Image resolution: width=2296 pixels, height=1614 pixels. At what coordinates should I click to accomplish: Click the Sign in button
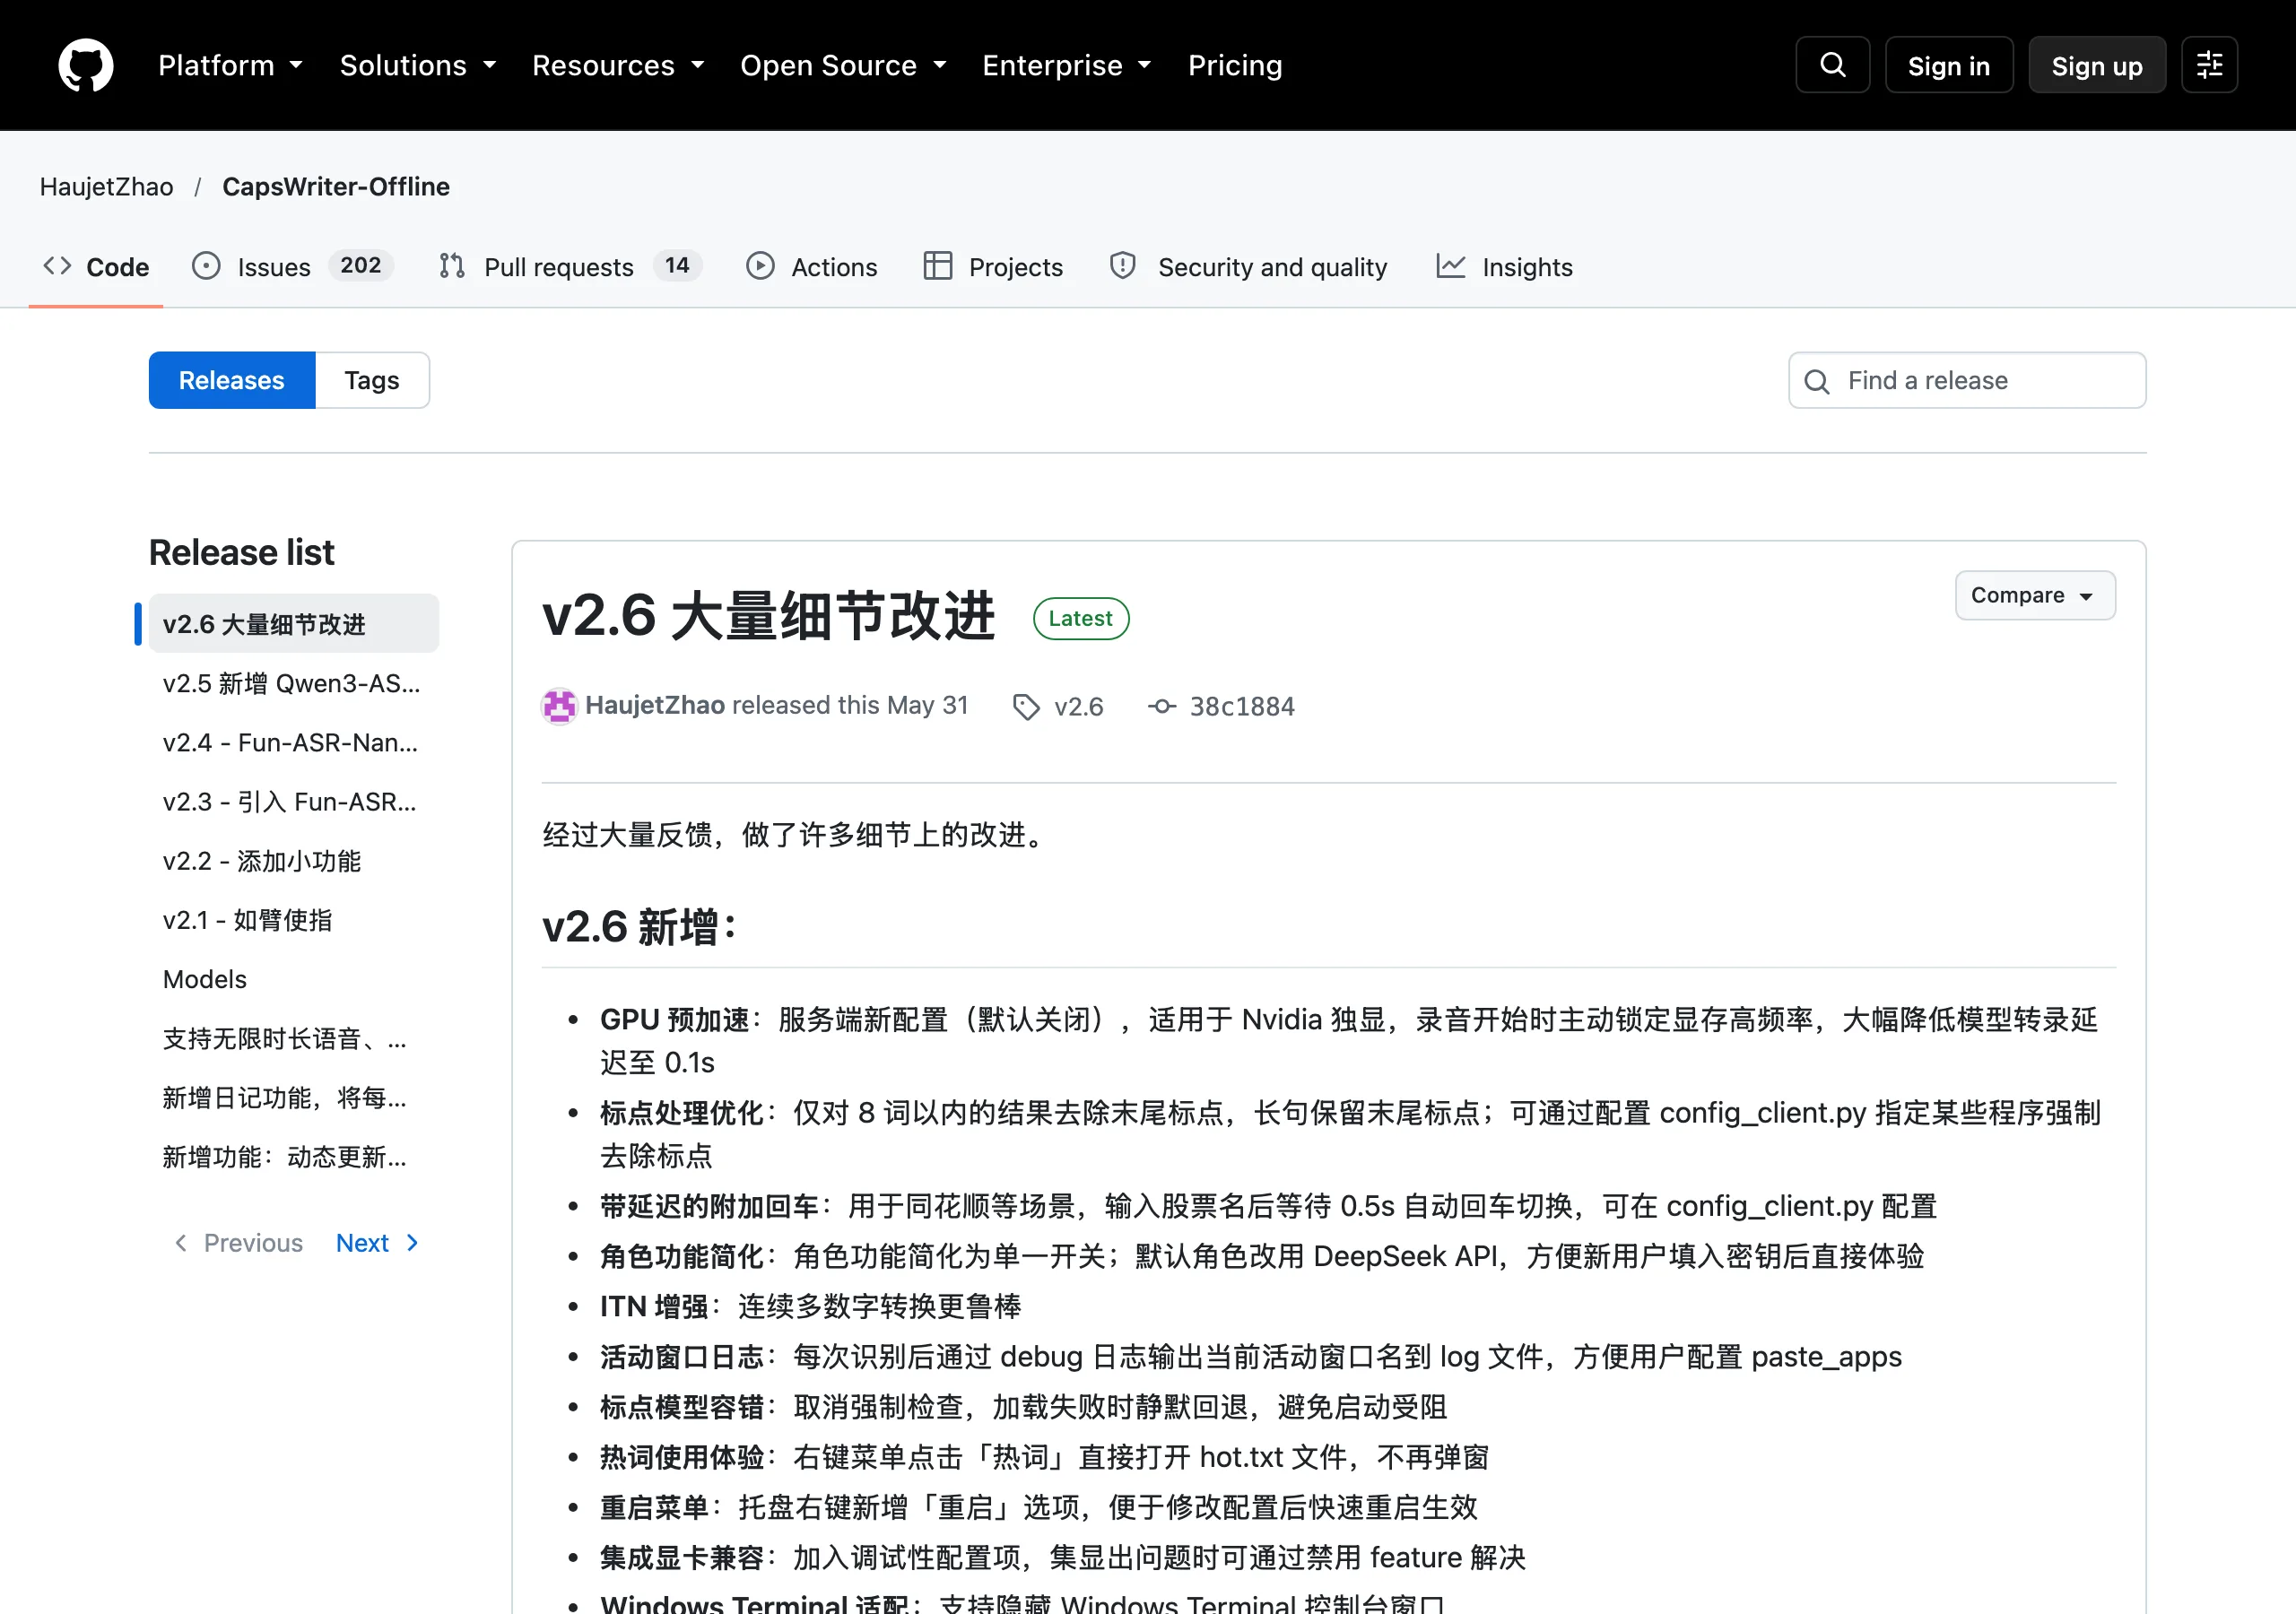coord(1948,65)
